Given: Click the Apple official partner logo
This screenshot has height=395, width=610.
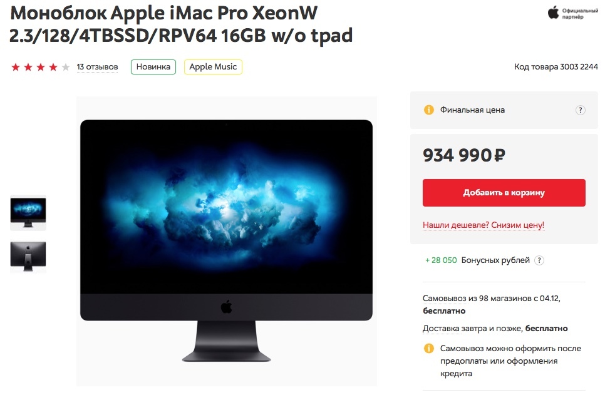Looking at the screenshot, I should point(572,13).
